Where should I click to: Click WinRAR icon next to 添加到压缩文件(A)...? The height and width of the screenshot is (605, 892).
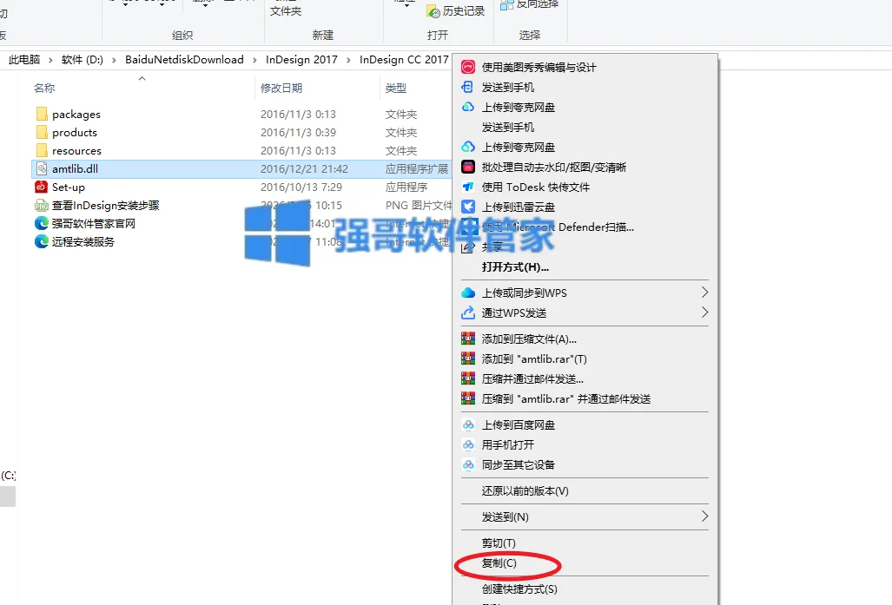(467, 339)
